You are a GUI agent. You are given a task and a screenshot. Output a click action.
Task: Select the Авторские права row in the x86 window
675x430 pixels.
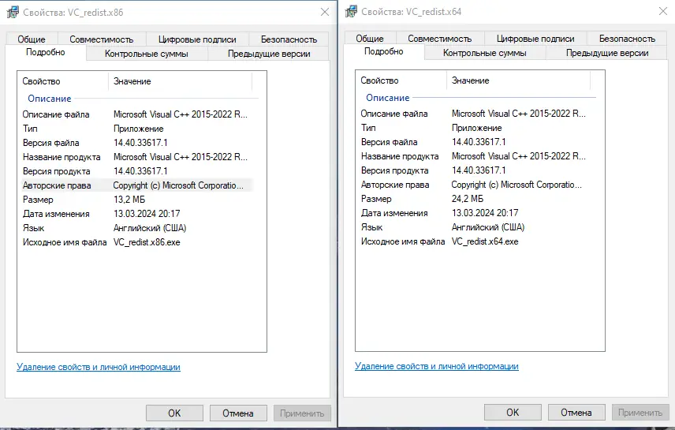(x=57, y=185)
